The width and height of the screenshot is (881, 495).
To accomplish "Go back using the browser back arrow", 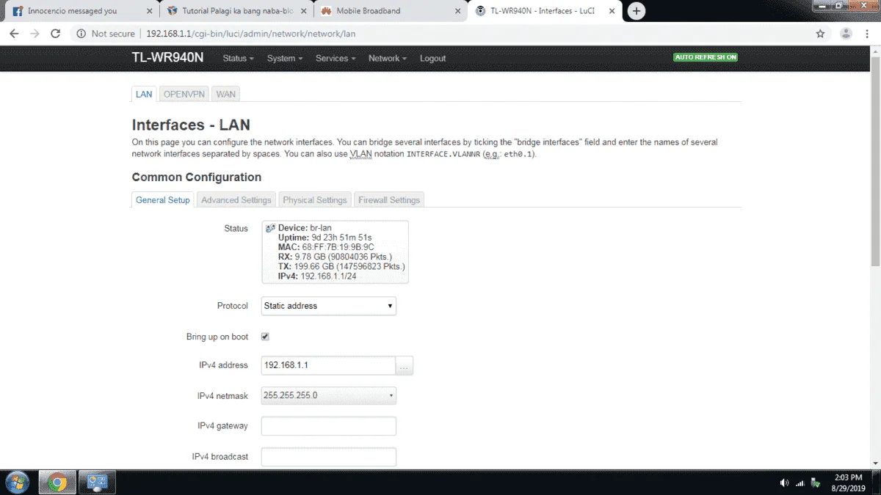I will point(14,34).
